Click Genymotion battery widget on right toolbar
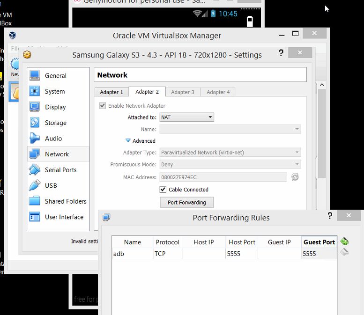 click(250, 22)
